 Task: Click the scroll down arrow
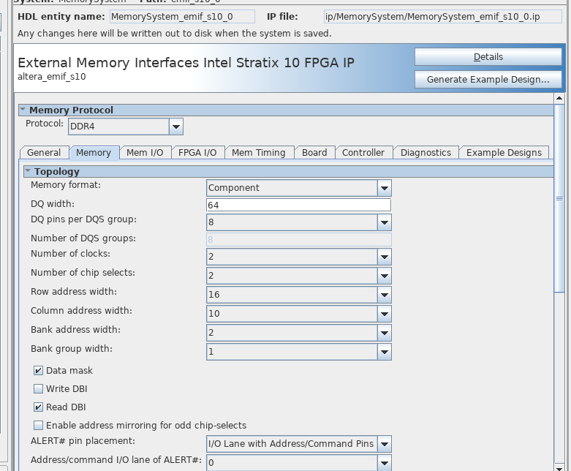point(559,467)
